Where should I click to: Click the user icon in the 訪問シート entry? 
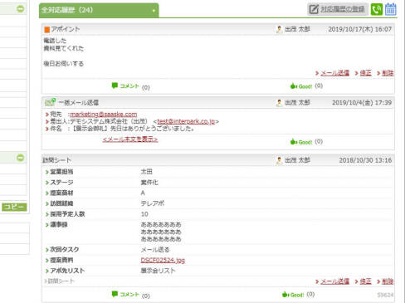click(279, 160)
